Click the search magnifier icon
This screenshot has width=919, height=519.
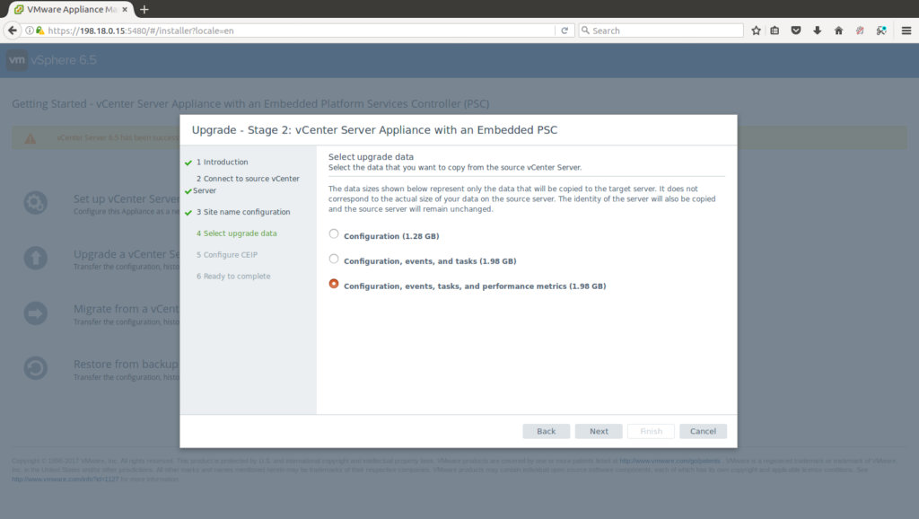pos(585,31)
